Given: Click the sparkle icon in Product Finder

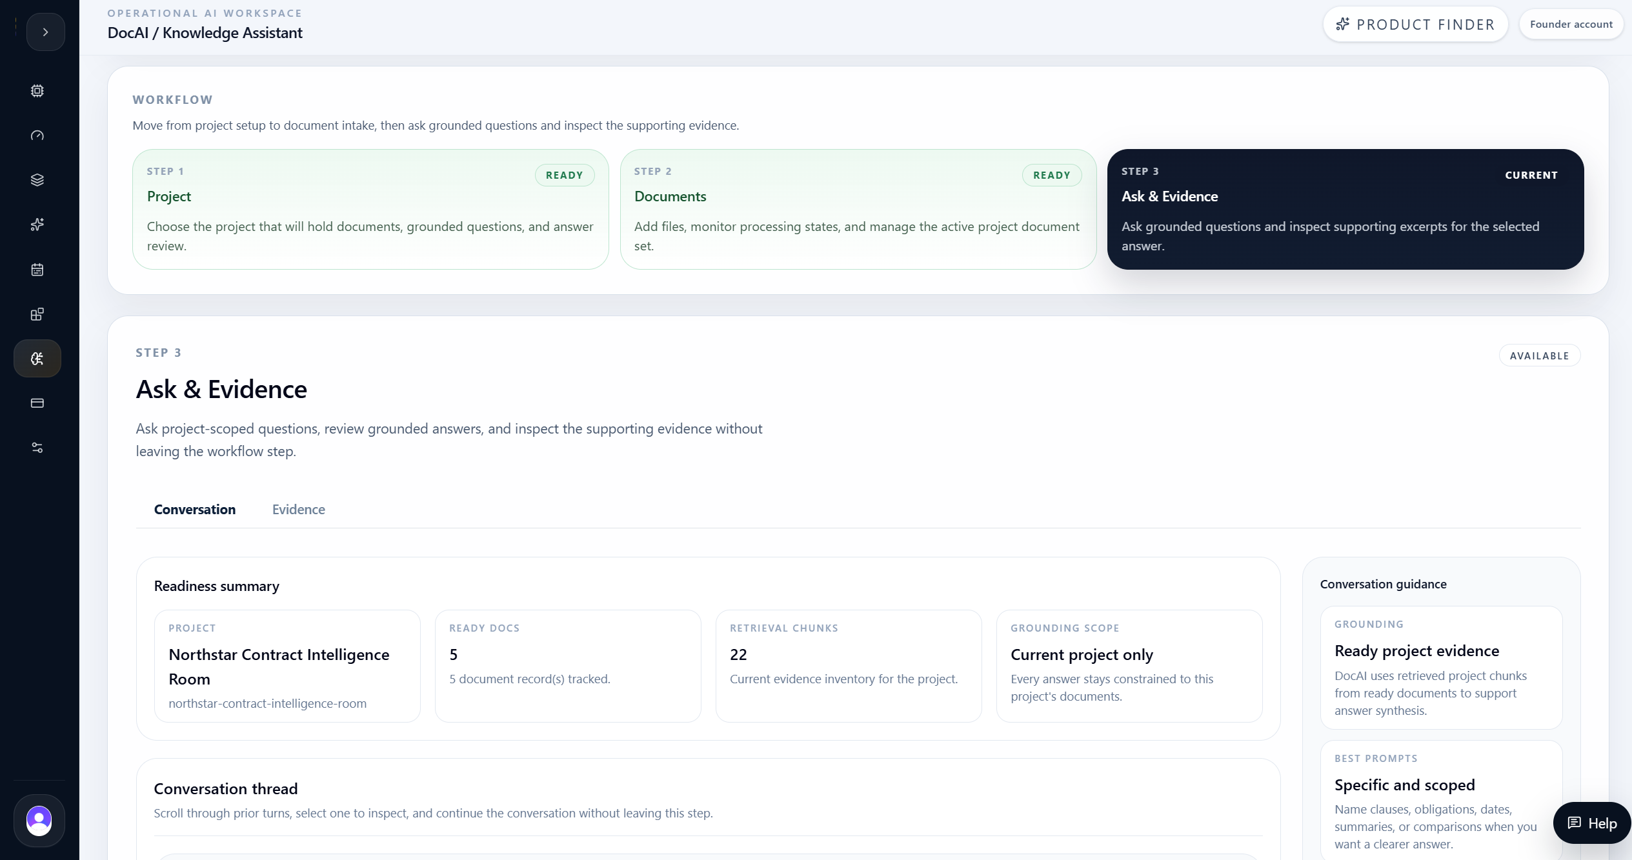Looking at the screenshot, I should coord(1342,25).
